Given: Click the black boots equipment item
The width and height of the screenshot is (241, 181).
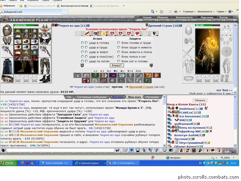Looking at the screenshot, I should point(45,79).
